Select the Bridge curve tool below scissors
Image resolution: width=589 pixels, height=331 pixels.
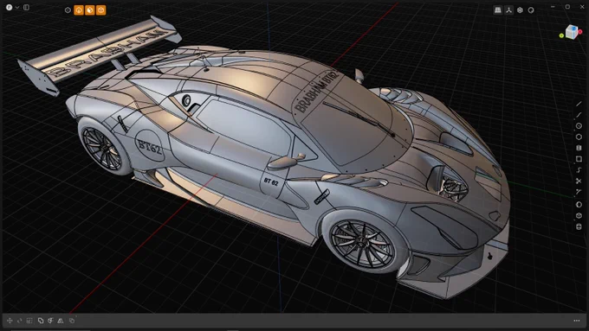(579, 193)
